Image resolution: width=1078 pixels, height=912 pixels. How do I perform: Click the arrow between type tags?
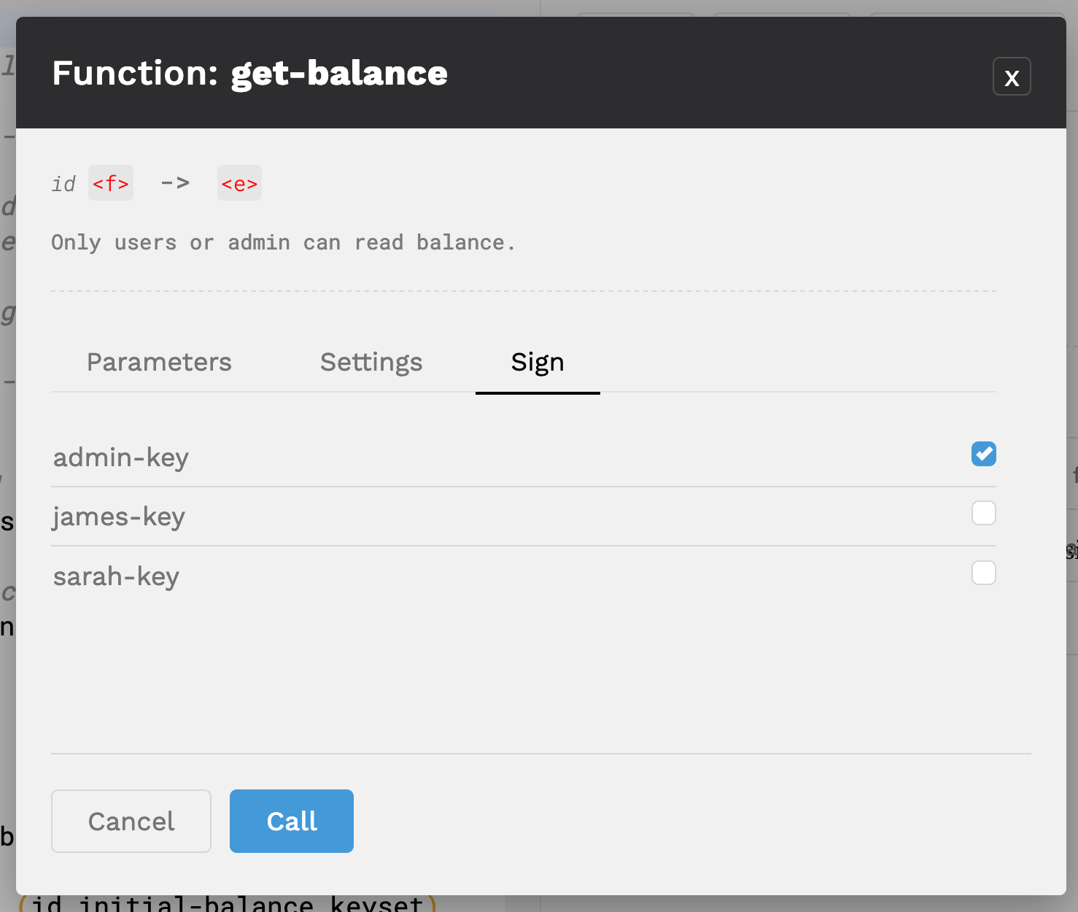click(x=175, y=183)
